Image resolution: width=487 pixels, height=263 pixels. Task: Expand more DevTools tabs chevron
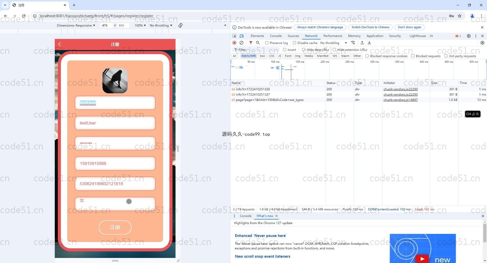pos(431,36)
